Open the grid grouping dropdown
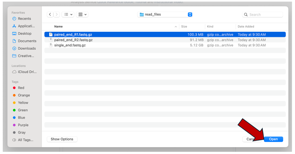Image resolution: width=295 pixels, height=154 pixels. point(82,14)
